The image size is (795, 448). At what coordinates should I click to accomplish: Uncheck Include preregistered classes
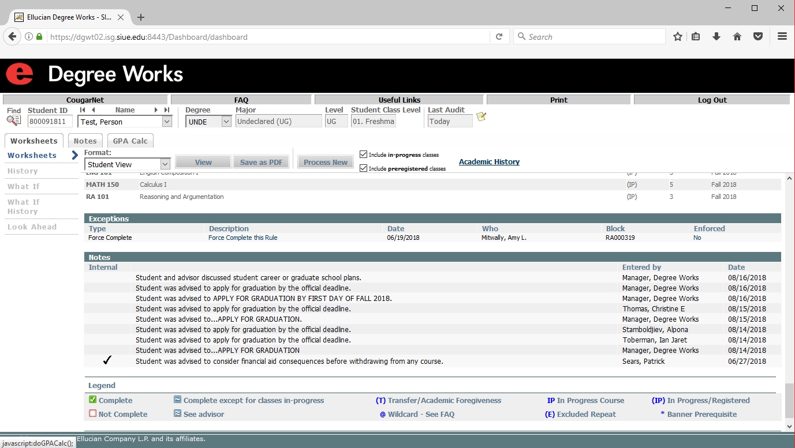pyautogui.click(x=363, y=168)
